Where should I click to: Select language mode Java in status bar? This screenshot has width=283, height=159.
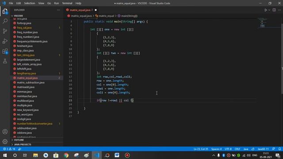click(x=246, y=149)
